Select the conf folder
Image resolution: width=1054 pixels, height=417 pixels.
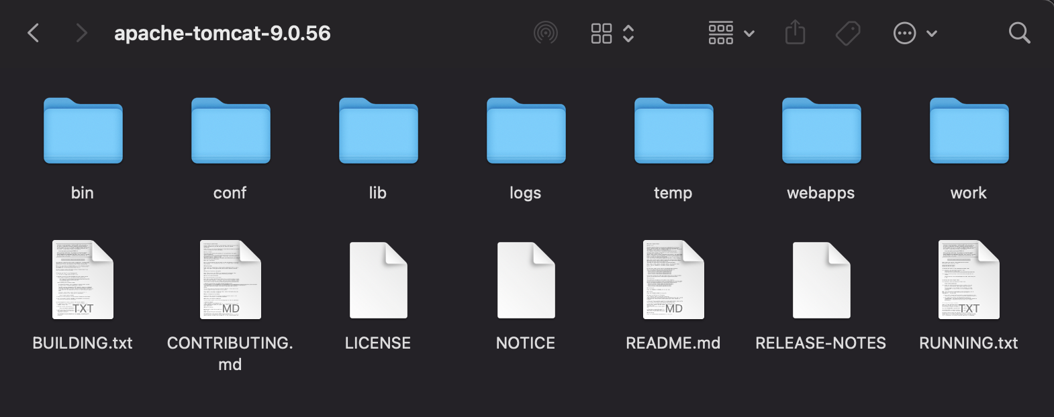[x=230, y=131]
